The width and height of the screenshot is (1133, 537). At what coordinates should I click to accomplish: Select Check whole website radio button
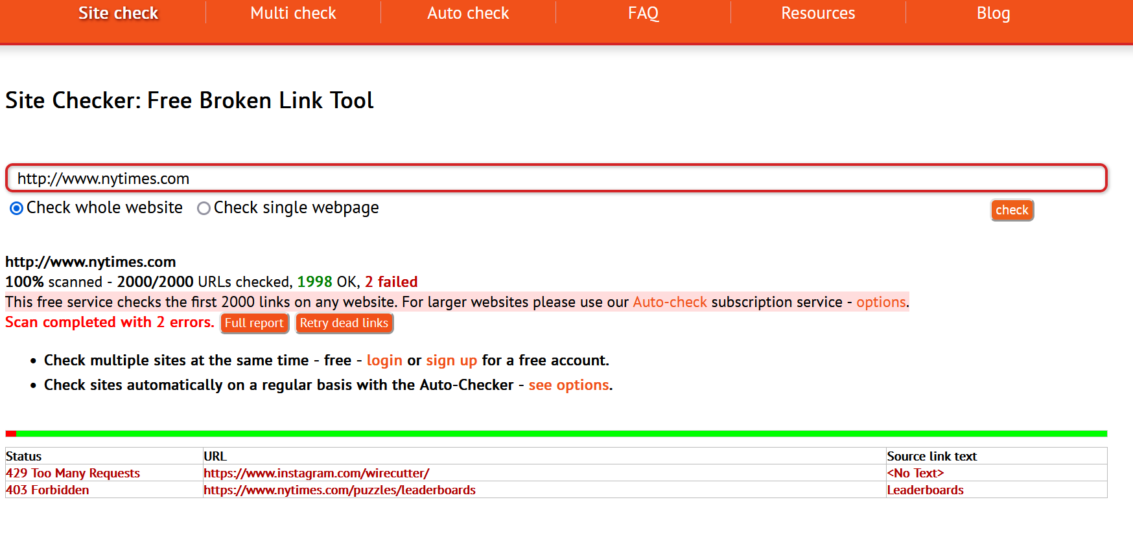(17, 208)
